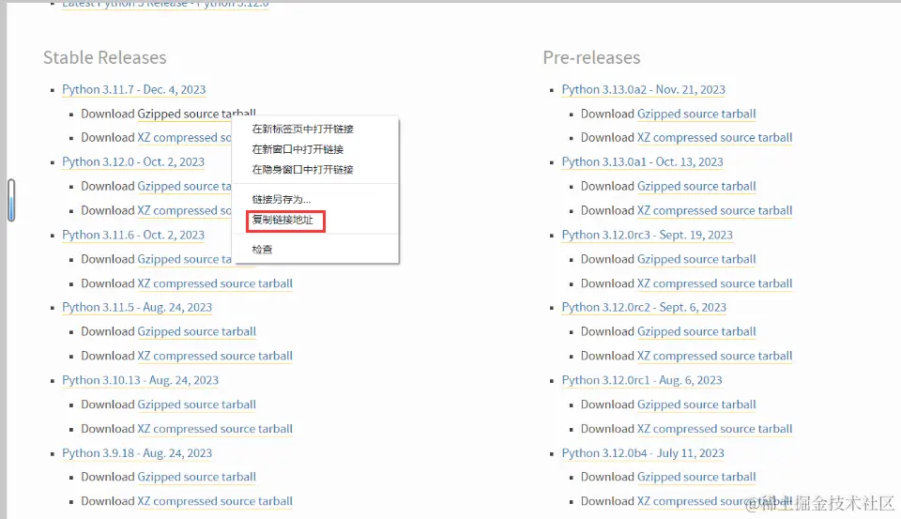
Task: Download XZ compressed source tarball for Python 3.13.0a2
Action: tap(715, 138)
